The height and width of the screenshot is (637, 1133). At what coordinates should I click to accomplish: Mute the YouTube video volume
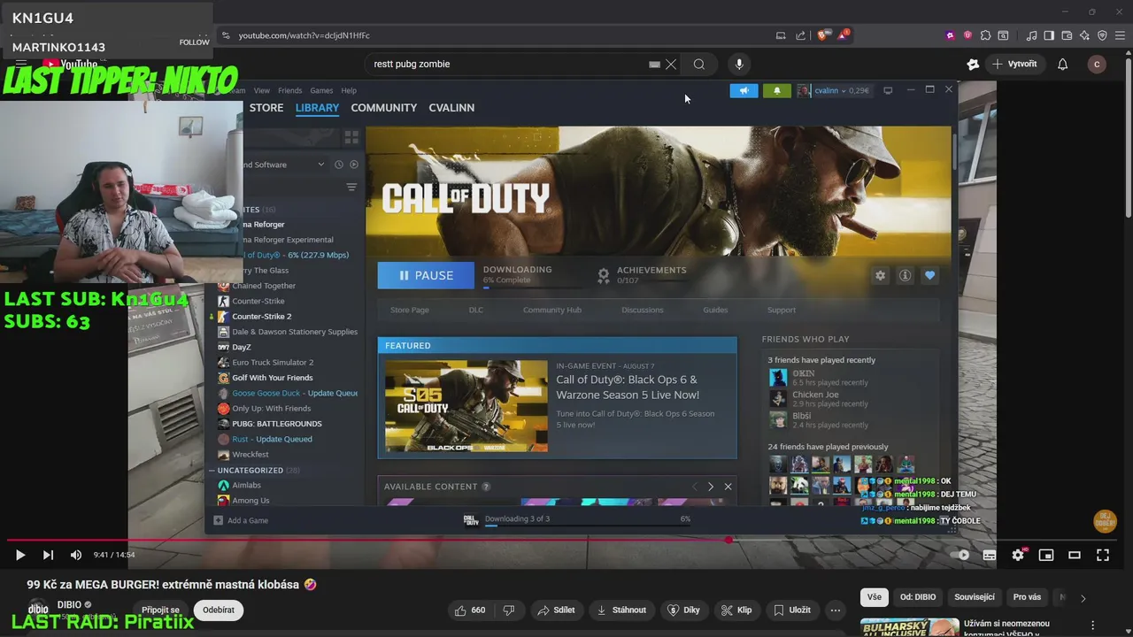click(76, 555)
